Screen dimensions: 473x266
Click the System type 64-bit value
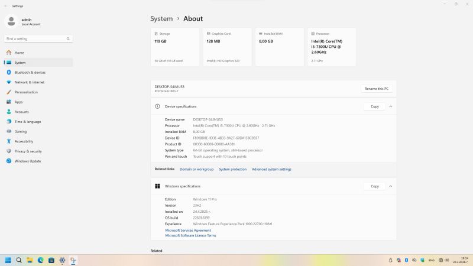point(228,150)
